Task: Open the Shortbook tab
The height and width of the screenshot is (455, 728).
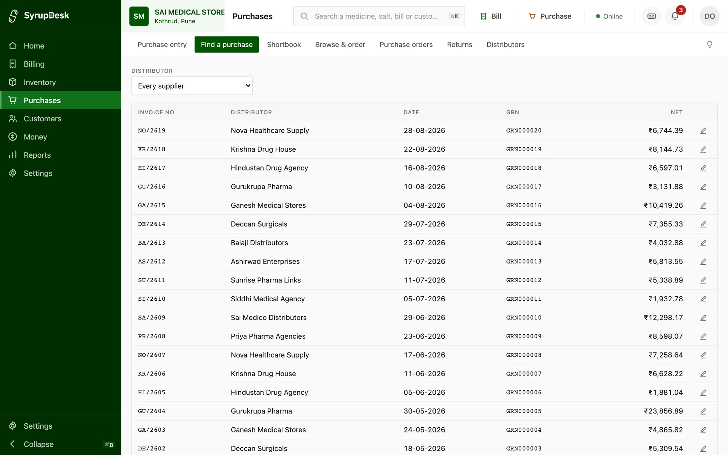Action: (x=284, y=44)
